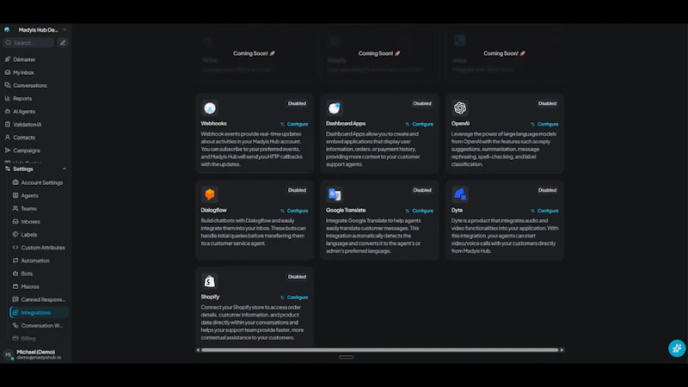Click the Google Translate card title
The width and height of the screenshot is (688, 387).
(346, 210)
